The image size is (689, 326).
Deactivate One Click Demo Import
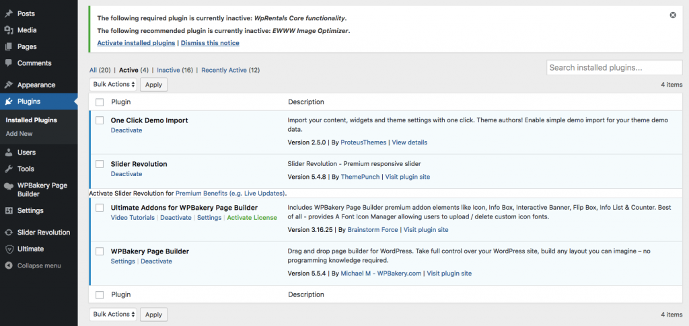[x=126, y=130]
